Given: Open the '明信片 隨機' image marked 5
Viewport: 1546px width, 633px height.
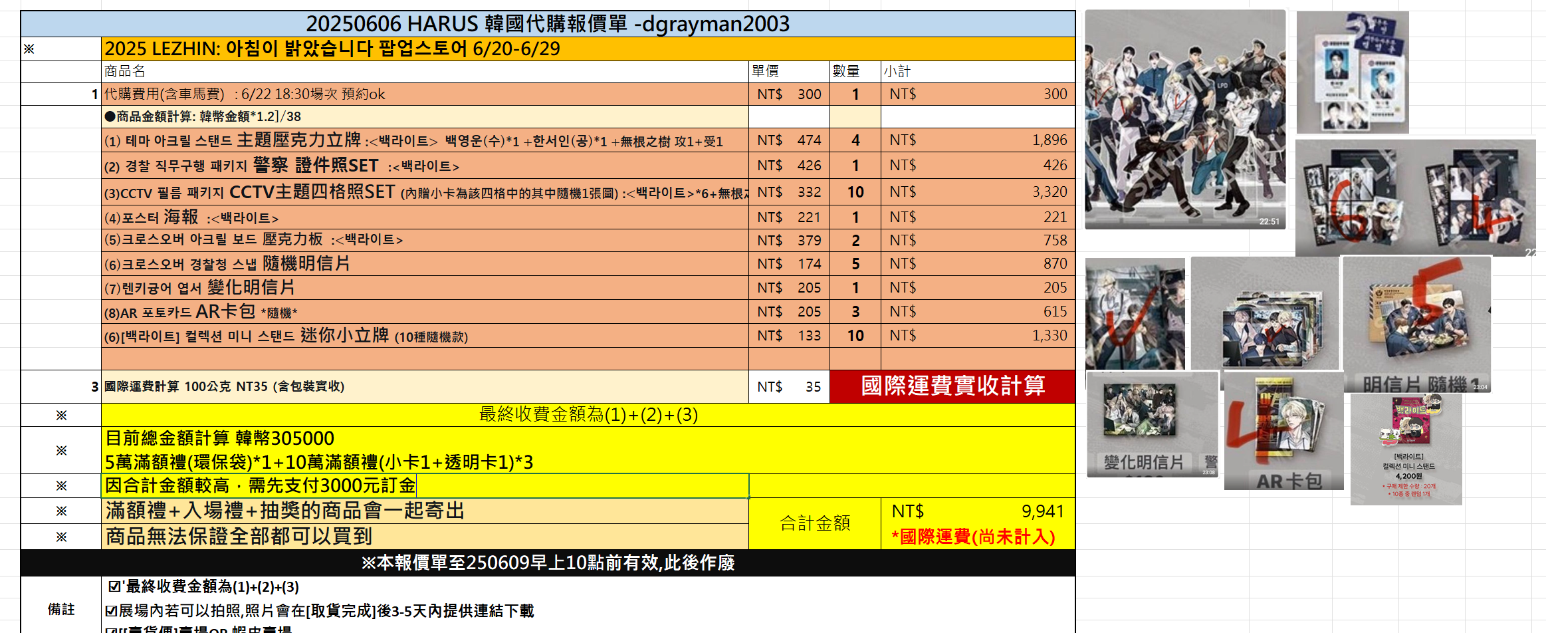Looking at the screenshot, I should click(x=1416, y=324).
